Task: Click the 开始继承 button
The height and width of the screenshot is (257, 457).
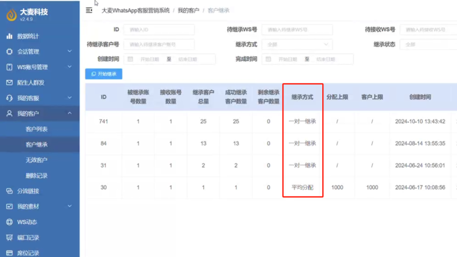Action: [x=104, y=74]
